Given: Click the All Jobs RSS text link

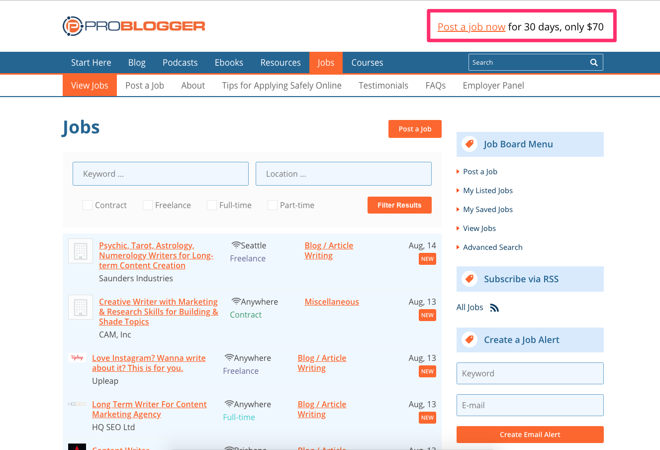Looking at the screenshot, I should pos(470,307).
